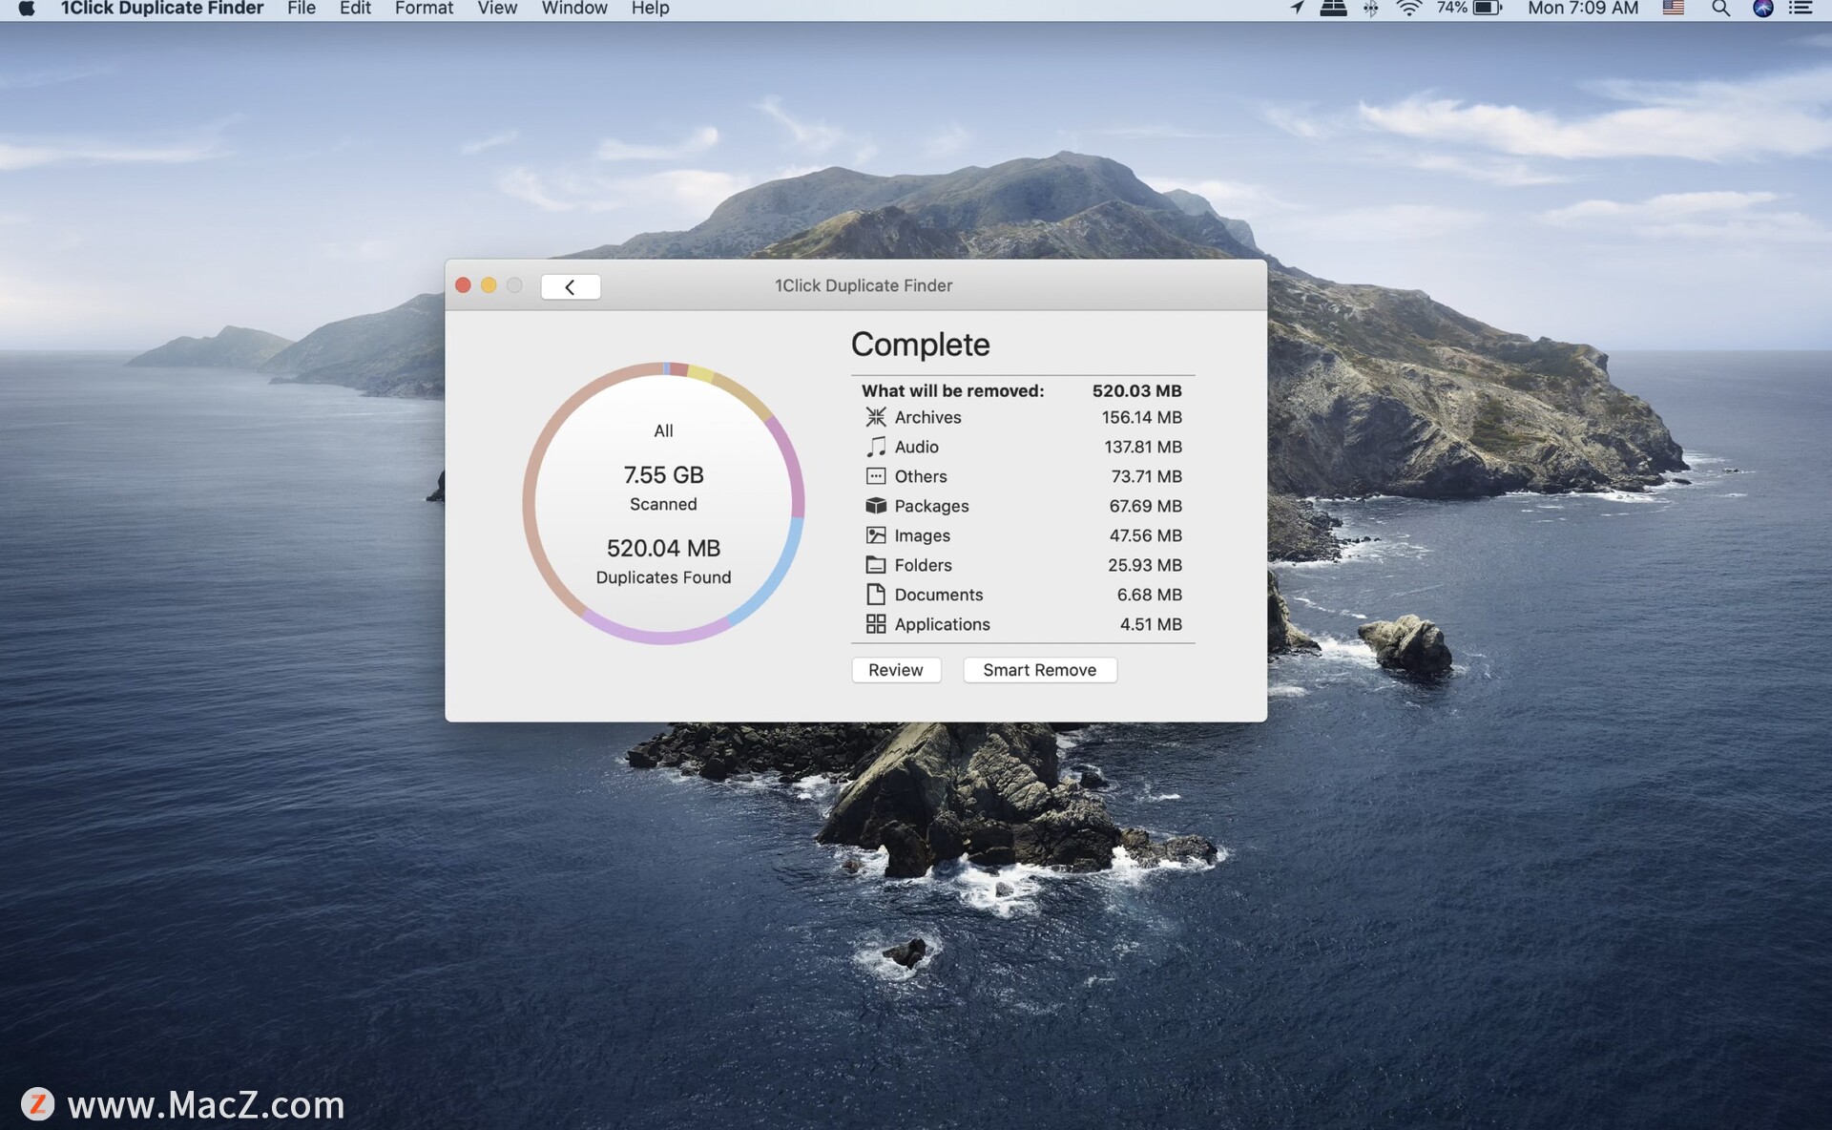This screenshot has width=1832, height=1130.
Task: Click the 25.93 MB value
Action: 1145,565
